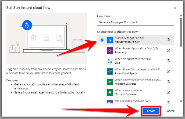
Task: Click the Power Virtual Agents trigger icon
Action: click(x=110, y=71)
